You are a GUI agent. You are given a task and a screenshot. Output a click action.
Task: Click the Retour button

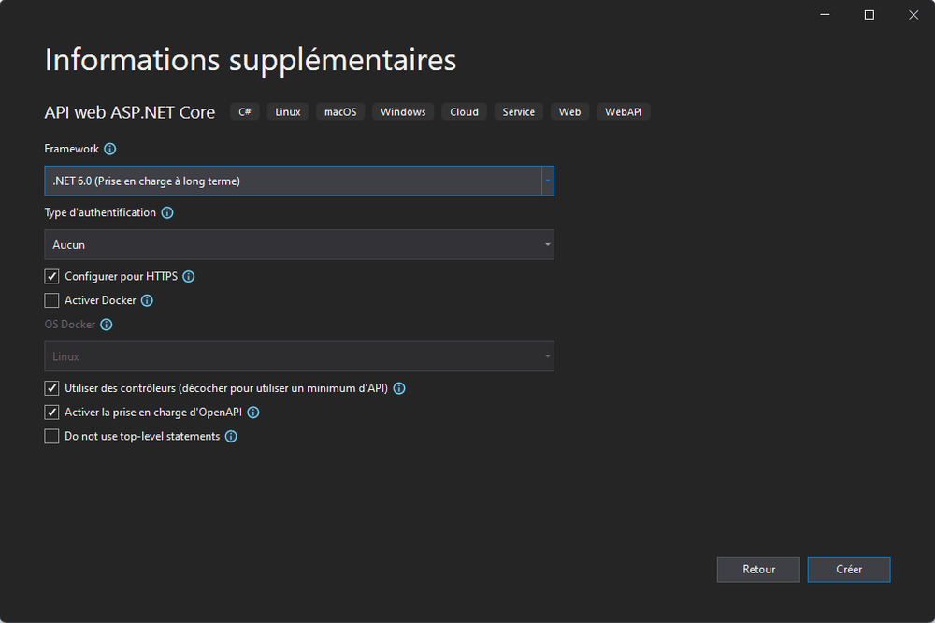point(758,569)
